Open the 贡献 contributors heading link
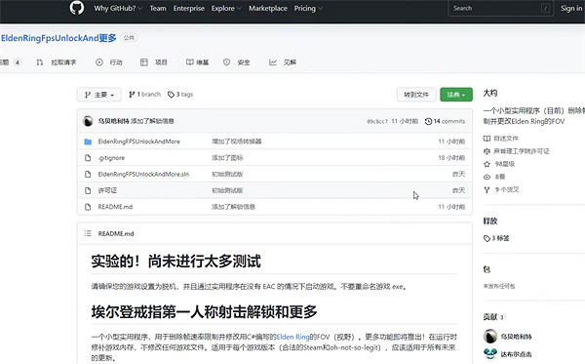This screenshot has height=364, width=585. pos(490,317)
